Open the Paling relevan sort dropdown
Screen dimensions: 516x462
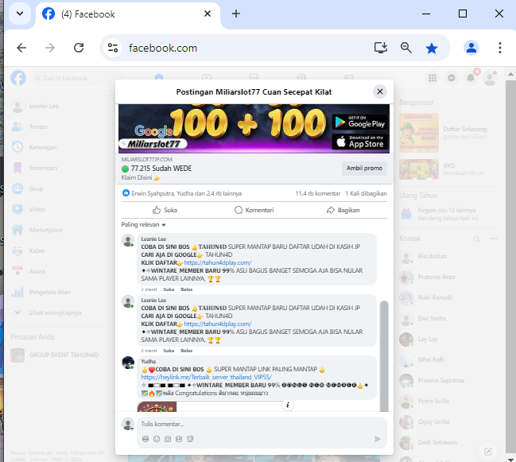[143, 224]
